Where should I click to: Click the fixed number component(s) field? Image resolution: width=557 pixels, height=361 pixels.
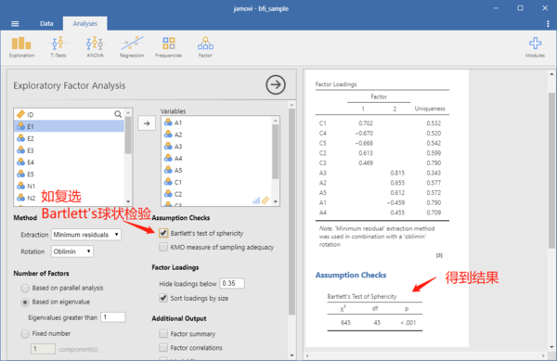pos(43,349)
